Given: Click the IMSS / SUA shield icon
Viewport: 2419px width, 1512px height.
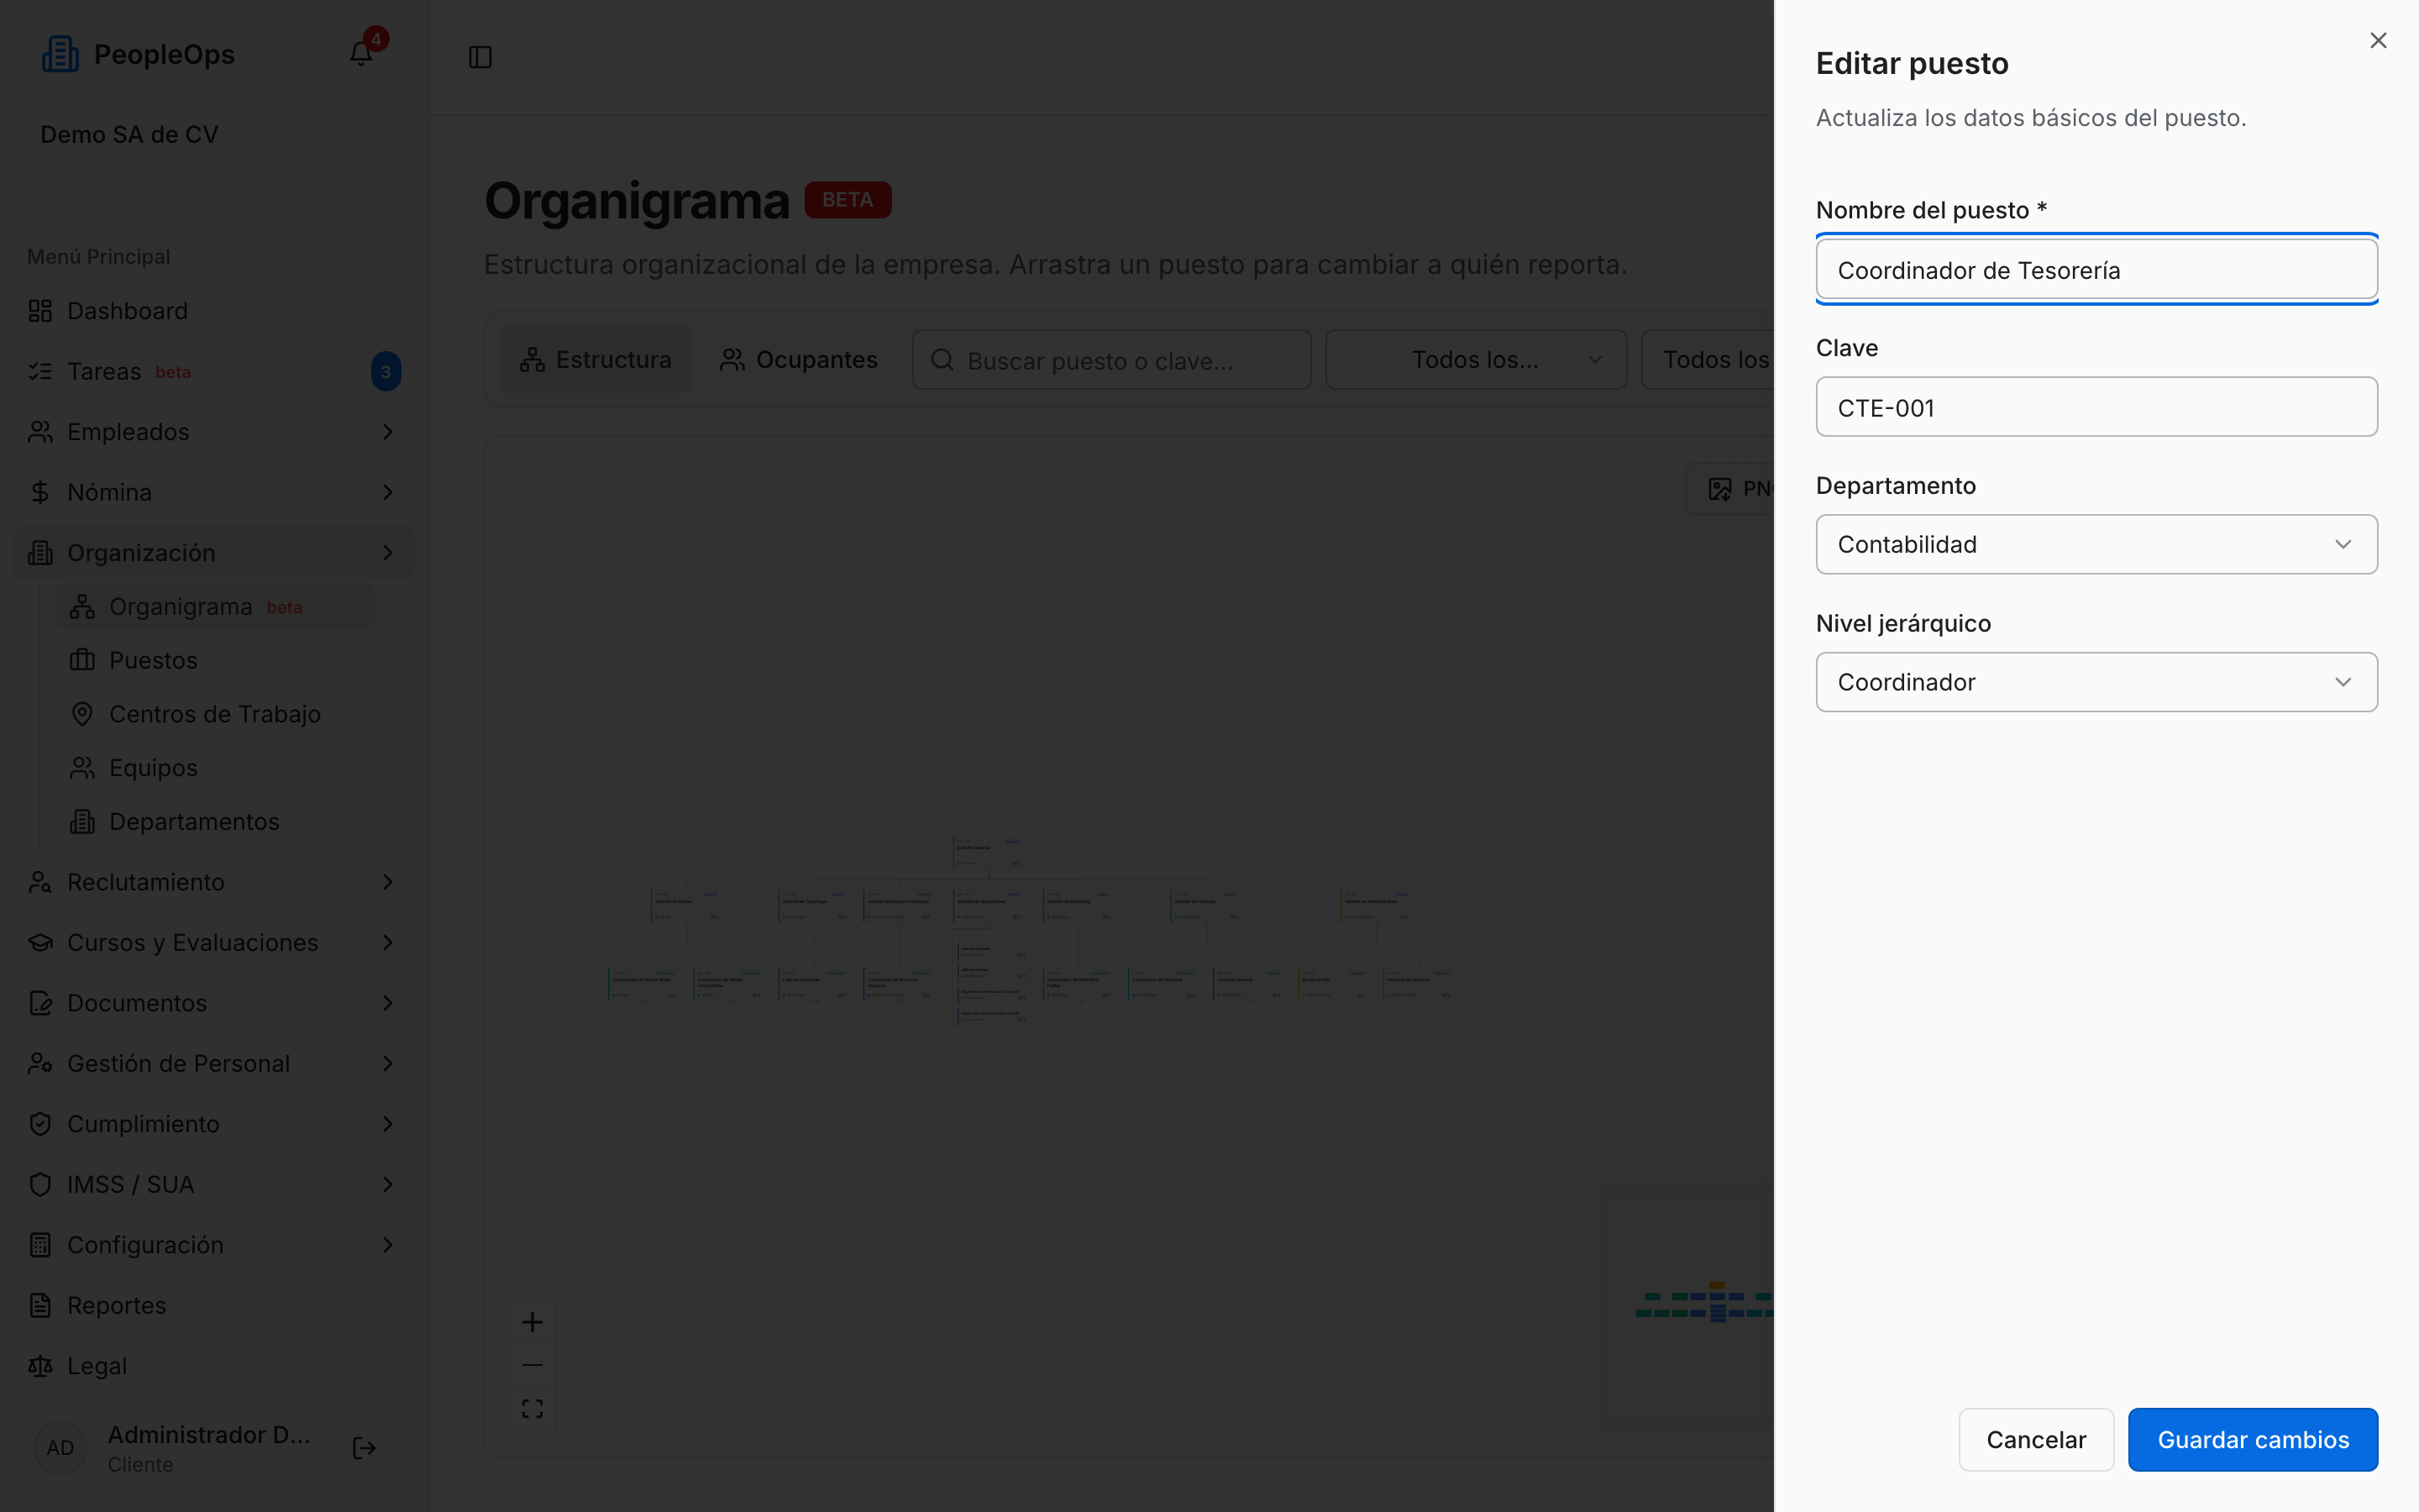Looking at the screenshot, I should [x=40, y=1184].
